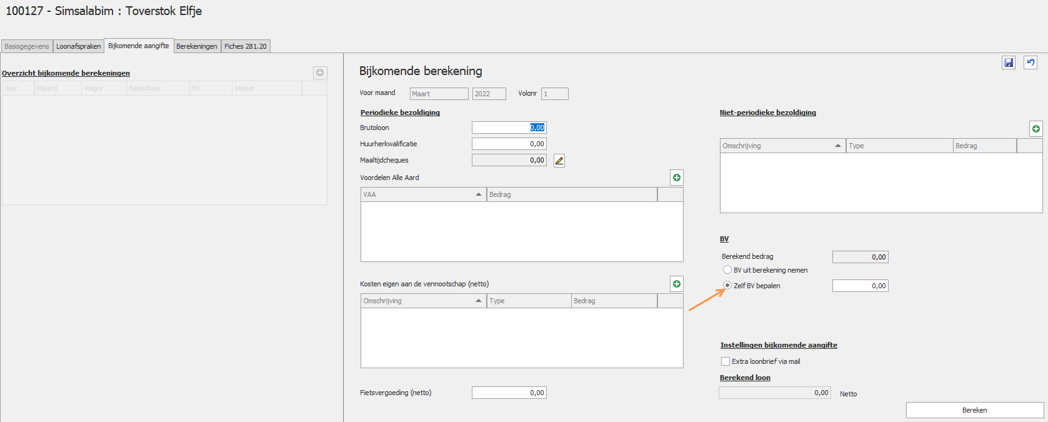Viewport: 1048px width, 422px height.
Task: Sort Omschrijving column in Niet-periodieke table
Action: coord(837,146)
